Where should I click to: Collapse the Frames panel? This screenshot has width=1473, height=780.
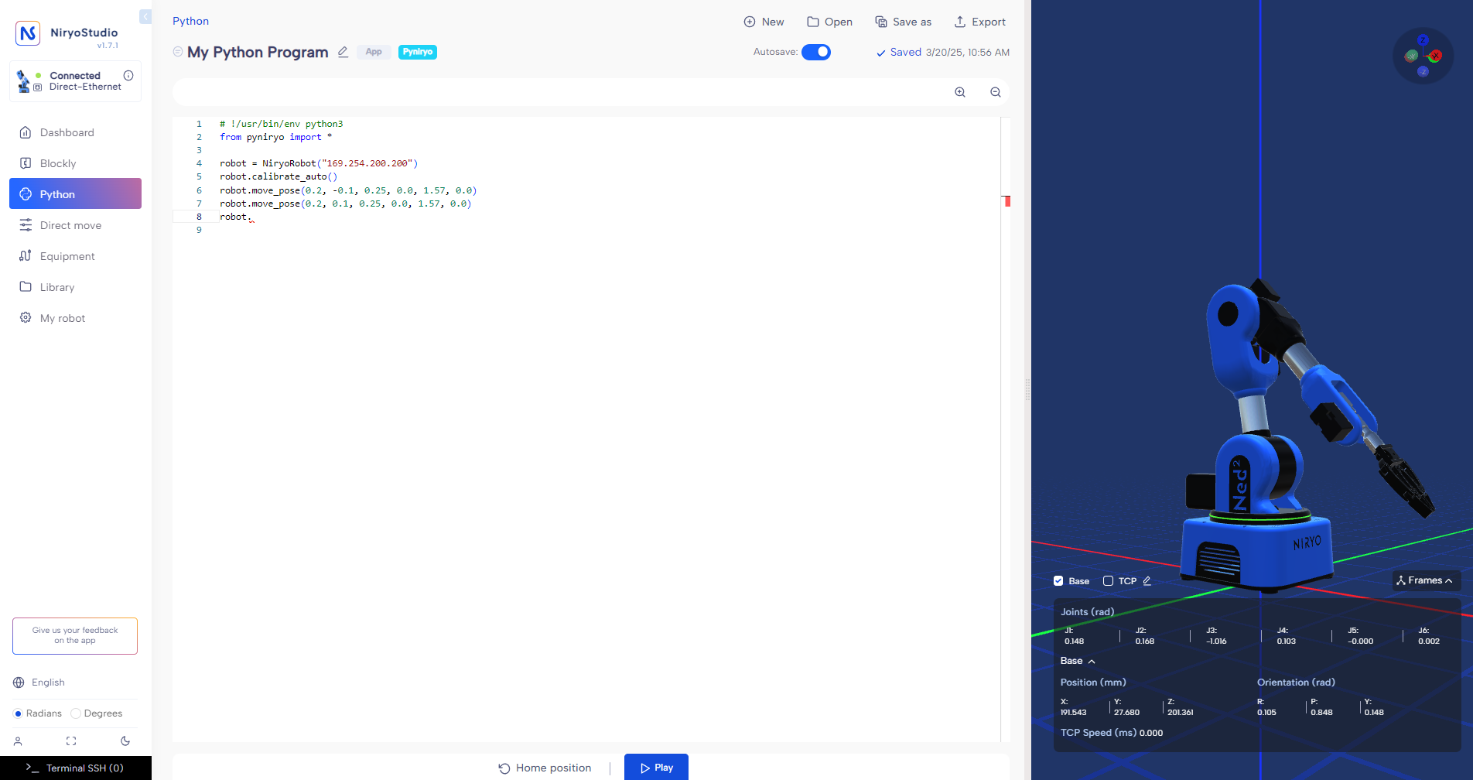[1427, 580]
